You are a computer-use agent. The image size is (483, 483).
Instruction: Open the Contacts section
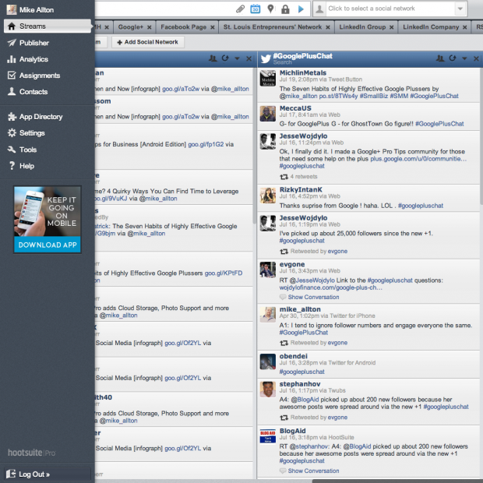(33, 92)
